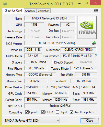Click the Revision value A2
Screen dimensions: 103x127
click(68, 25)
